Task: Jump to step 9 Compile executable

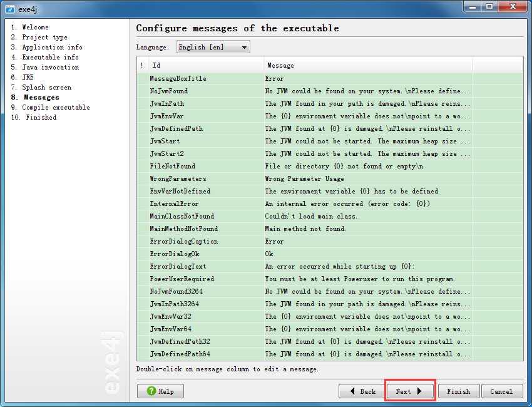Action: pyautogui.click(x=50, y=107)
